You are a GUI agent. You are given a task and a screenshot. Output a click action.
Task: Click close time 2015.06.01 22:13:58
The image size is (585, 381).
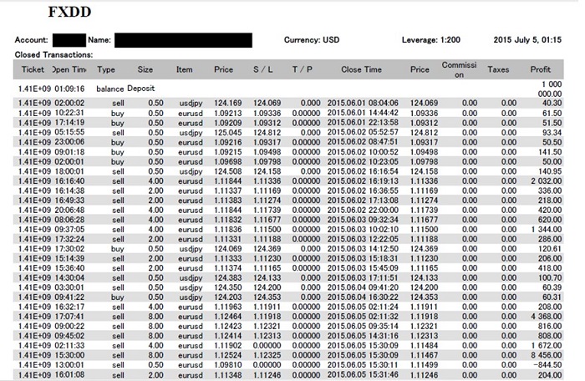tap(363, 123)
